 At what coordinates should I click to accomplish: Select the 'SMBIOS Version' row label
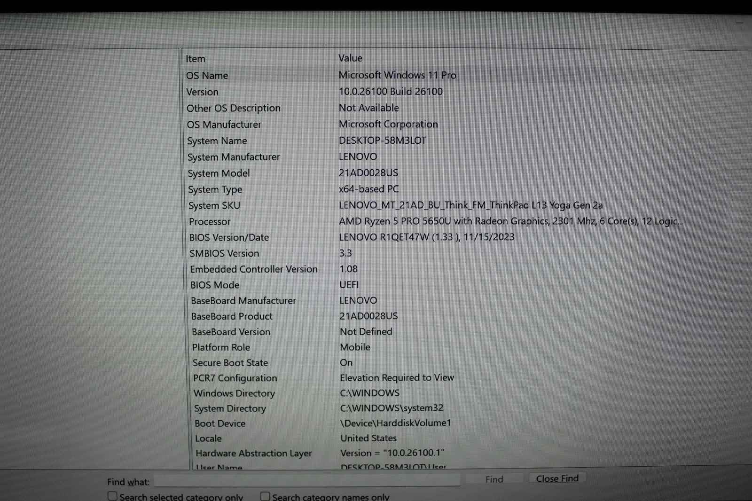coord(224,254)
